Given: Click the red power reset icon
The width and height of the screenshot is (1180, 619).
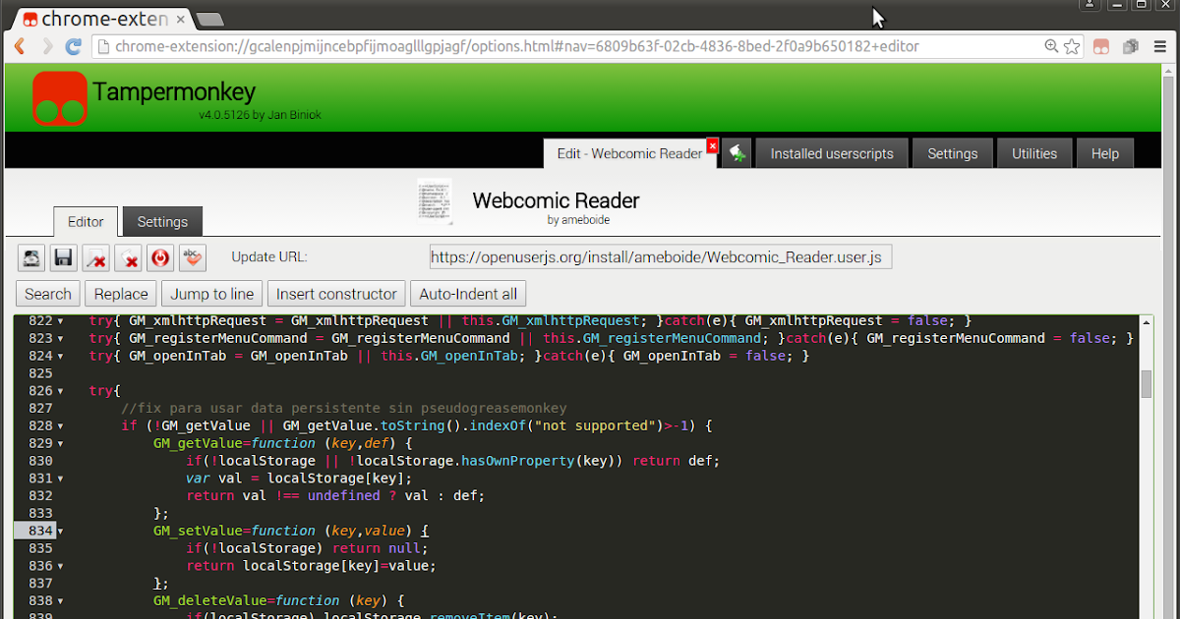Looking at the screenshot, I should (159, 257).
